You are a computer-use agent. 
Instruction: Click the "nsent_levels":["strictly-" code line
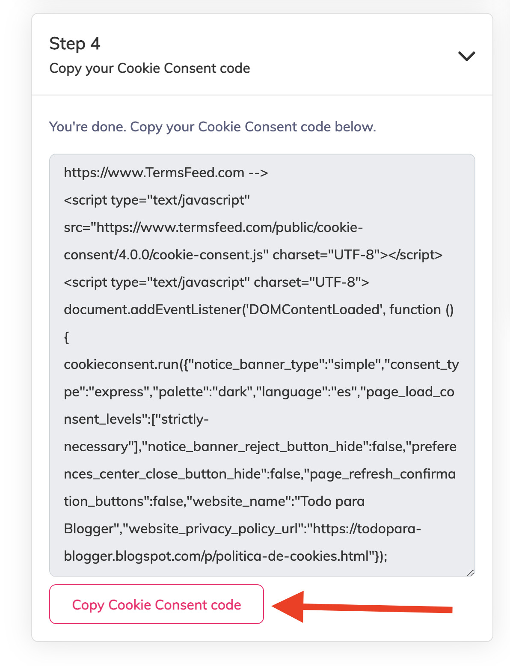(x=136, y=419)
